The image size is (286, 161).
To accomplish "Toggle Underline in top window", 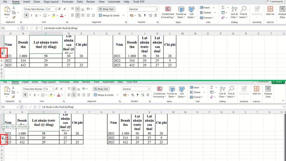I will tap(36, 16).
